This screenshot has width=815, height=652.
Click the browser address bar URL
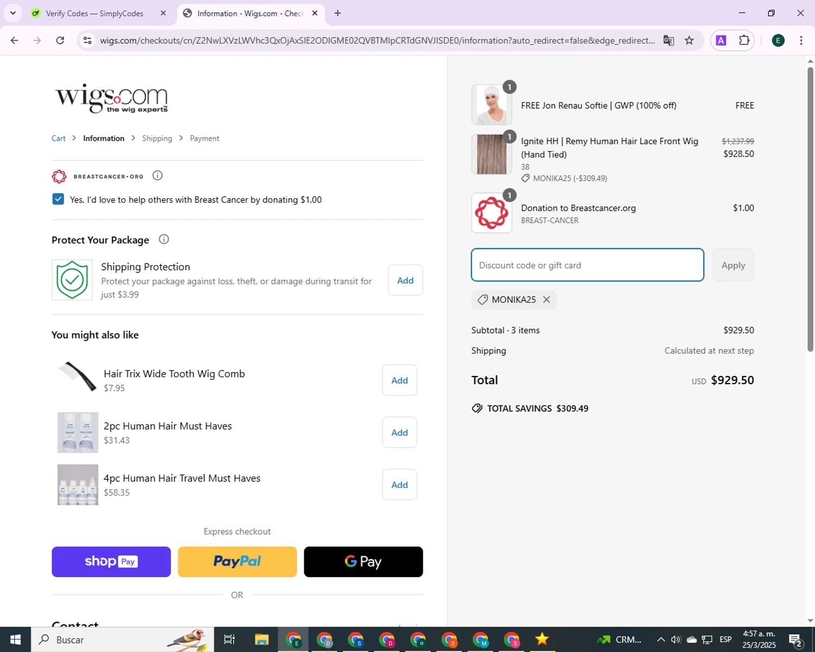coord(377,40)
